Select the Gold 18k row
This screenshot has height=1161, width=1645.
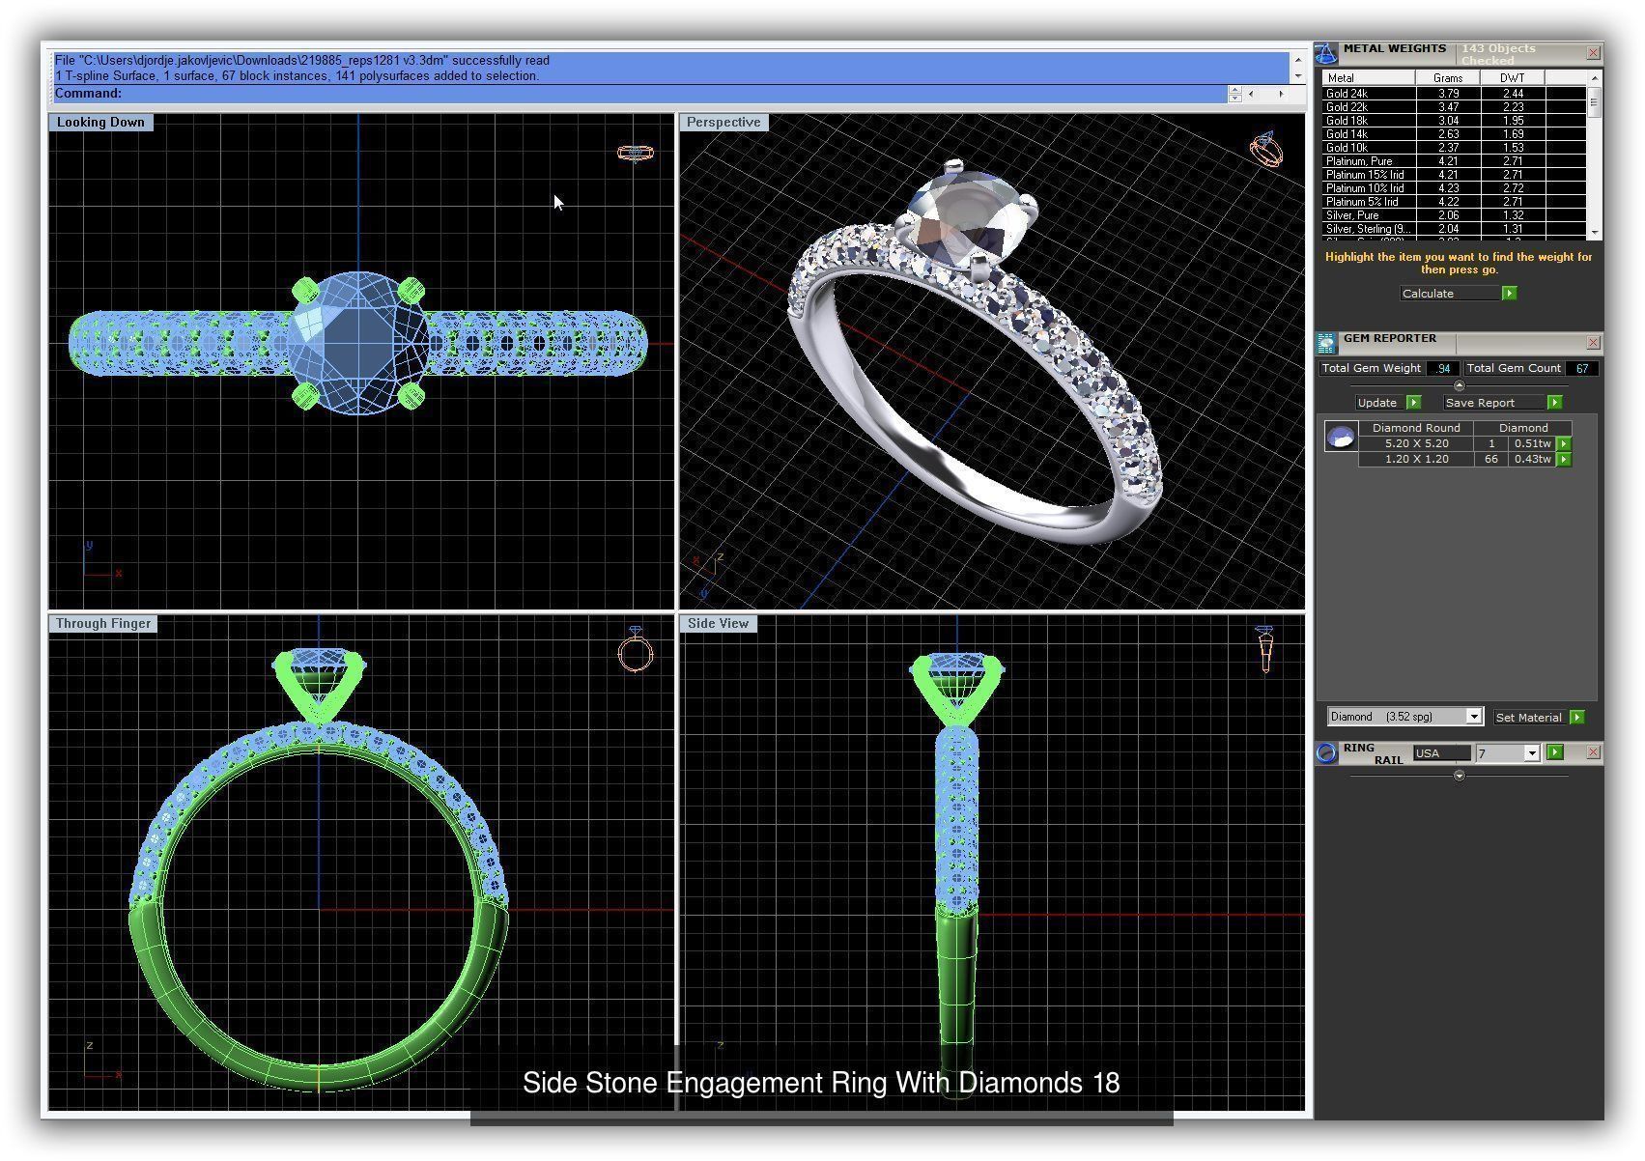coord(1454,121)
